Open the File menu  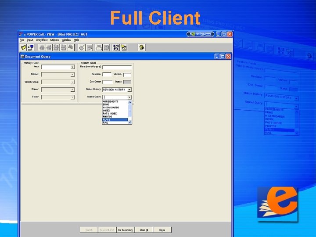[x=22, y=40]
